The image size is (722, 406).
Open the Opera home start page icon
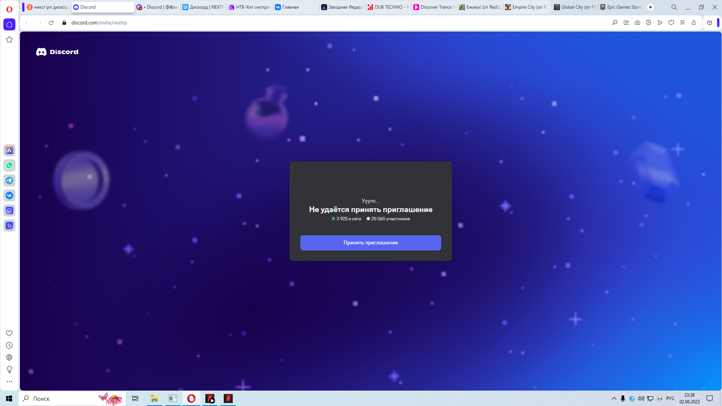(9, 24)
